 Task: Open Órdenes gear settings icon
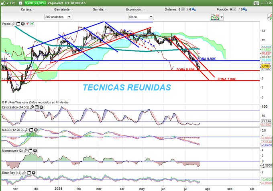coord(194,9)
